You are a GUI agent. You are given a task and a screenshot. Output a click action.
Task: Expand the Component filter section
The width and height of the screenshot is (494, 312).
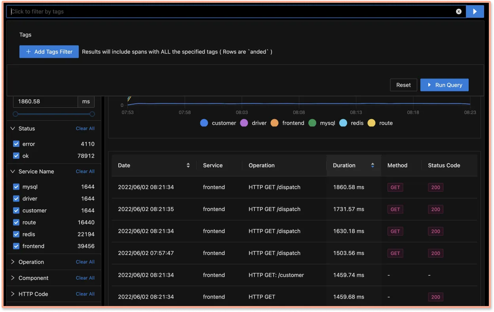(x=13, y=278)
